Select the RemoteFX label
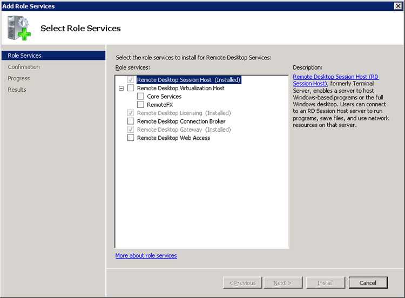 coord(160,105)
